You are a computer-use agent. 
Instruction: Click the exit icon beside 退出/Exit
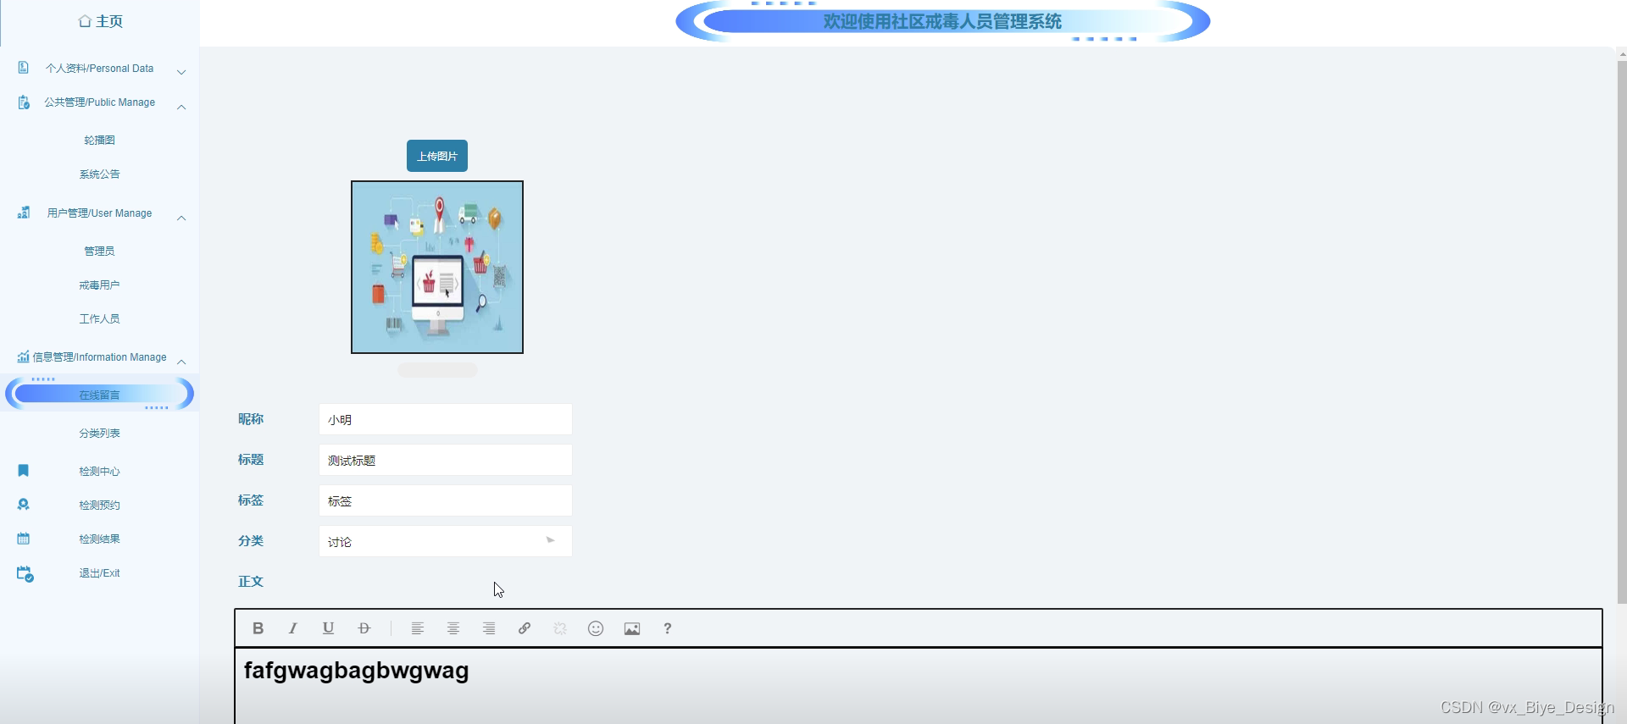[x=25, y=574]
